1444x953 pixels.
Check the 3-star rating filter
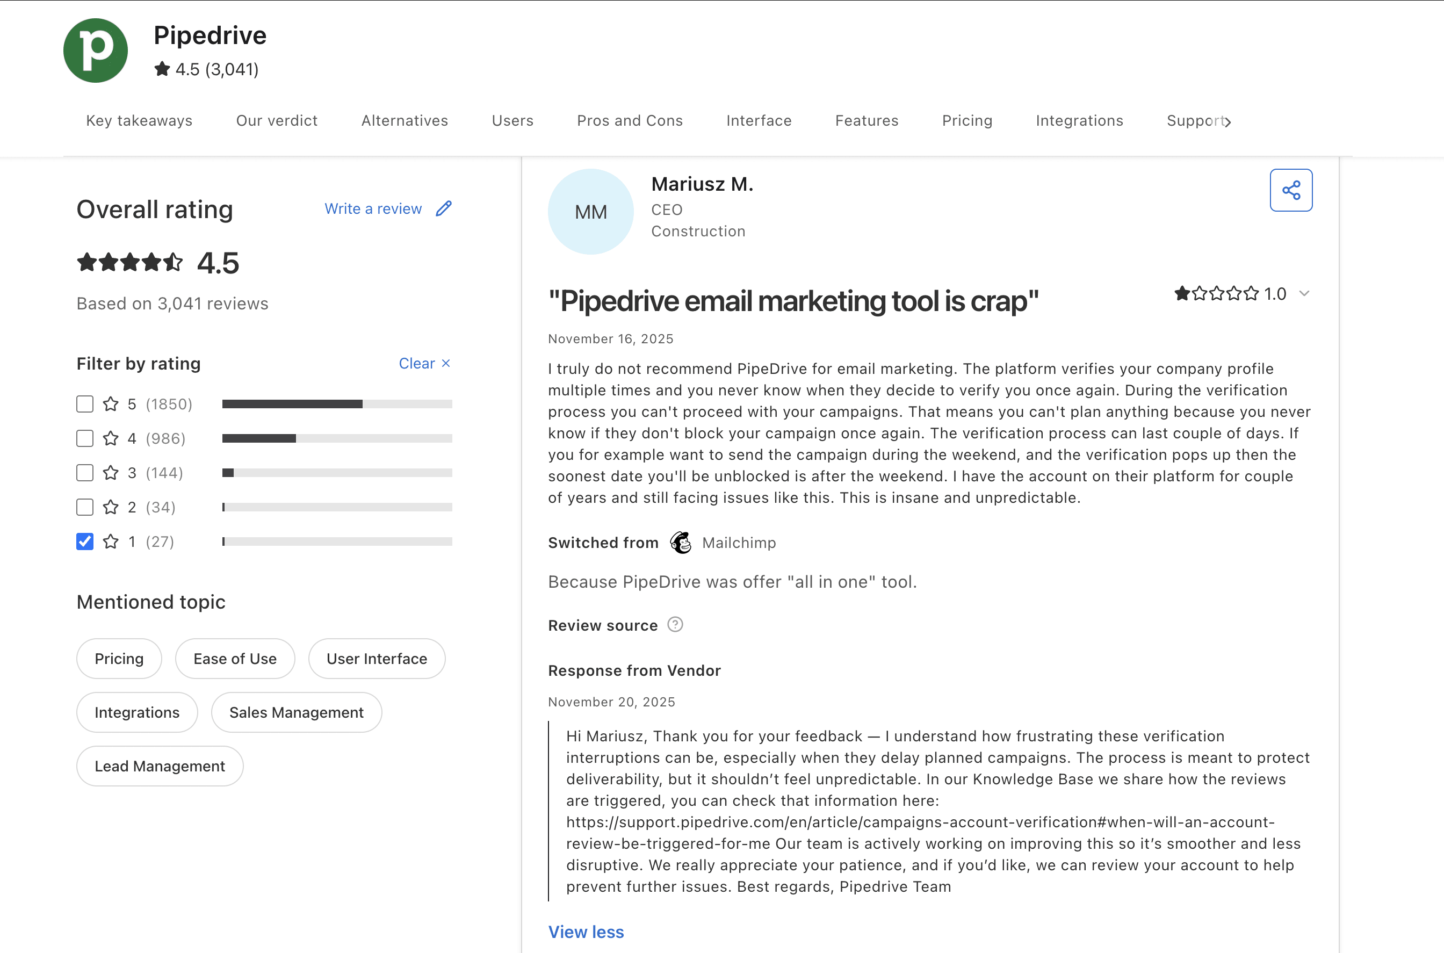pyautogui.click(x=84, y=473)
